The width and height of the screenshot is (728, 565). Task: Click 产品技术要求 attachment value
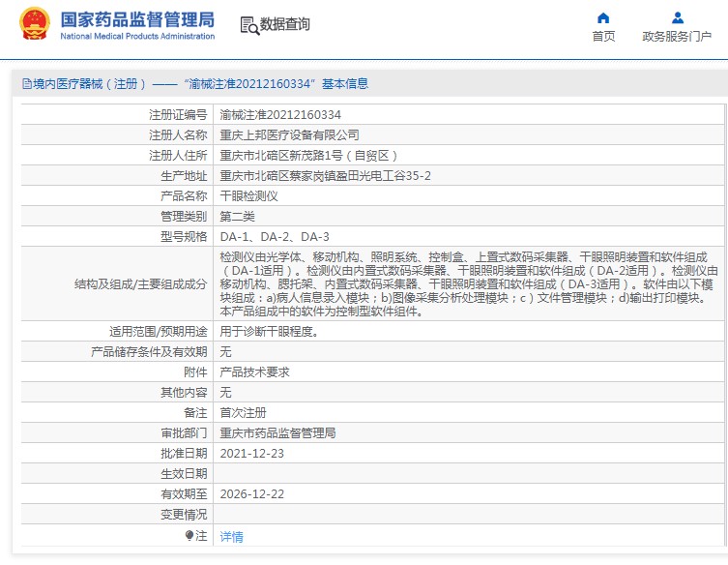[x=255, y=372]
